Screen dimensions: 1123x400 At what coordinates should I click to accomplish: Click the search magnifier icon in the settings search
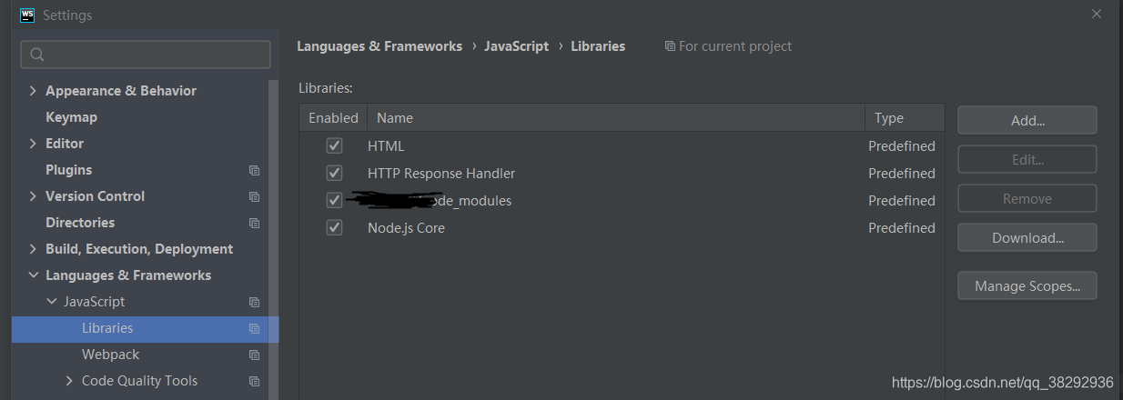[x=37, y=55]
